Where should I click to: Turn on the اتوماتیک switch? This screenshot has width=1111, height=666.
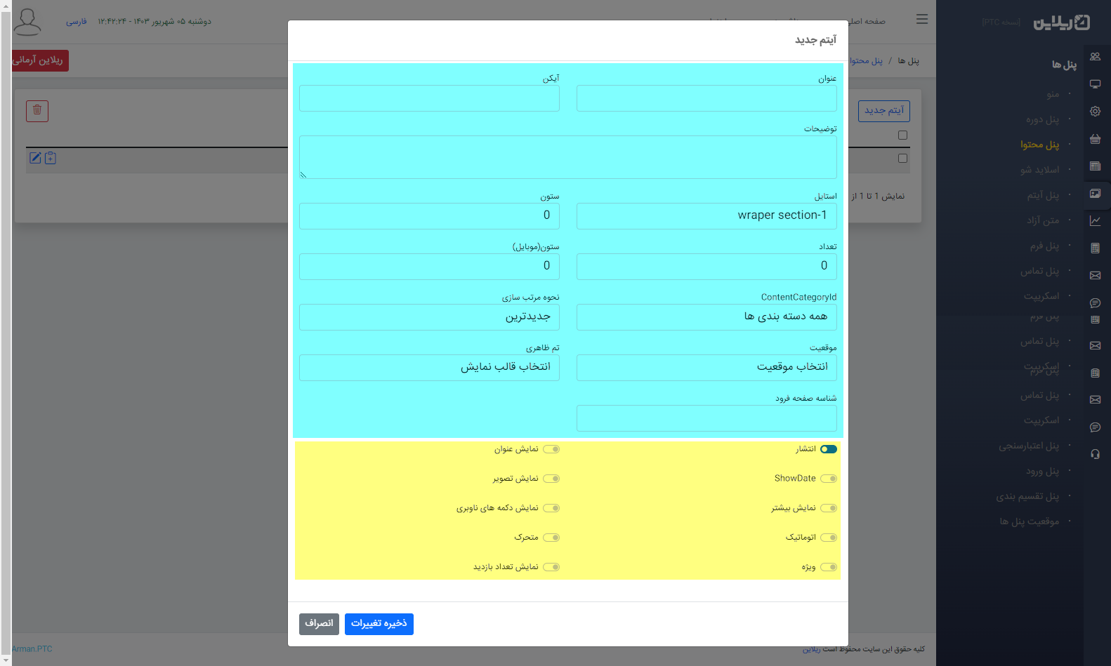[829, 538]
